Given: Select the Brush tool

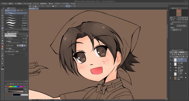Looking at the screenshot, I should point(2,33).
